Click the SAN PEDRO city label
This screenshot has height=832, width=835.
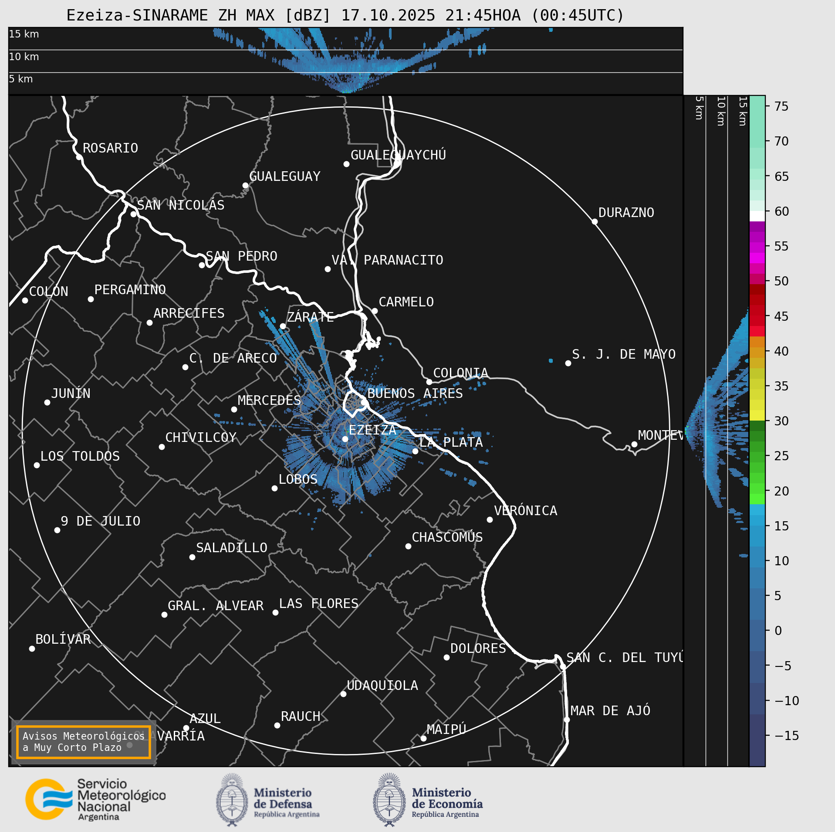coord(242,256)
